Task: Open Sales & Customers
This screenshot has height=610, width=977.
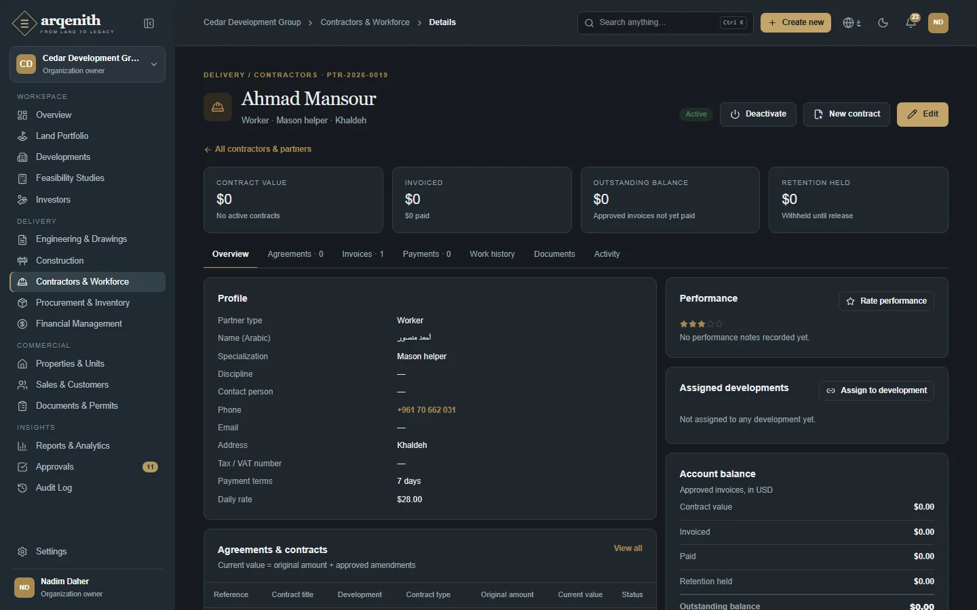Action: (x=88, y=385)
